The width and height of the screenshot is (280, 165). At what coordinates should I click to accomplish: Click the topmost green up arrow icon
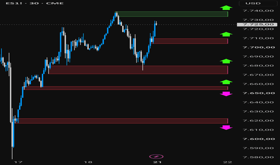tap(226, 7)
